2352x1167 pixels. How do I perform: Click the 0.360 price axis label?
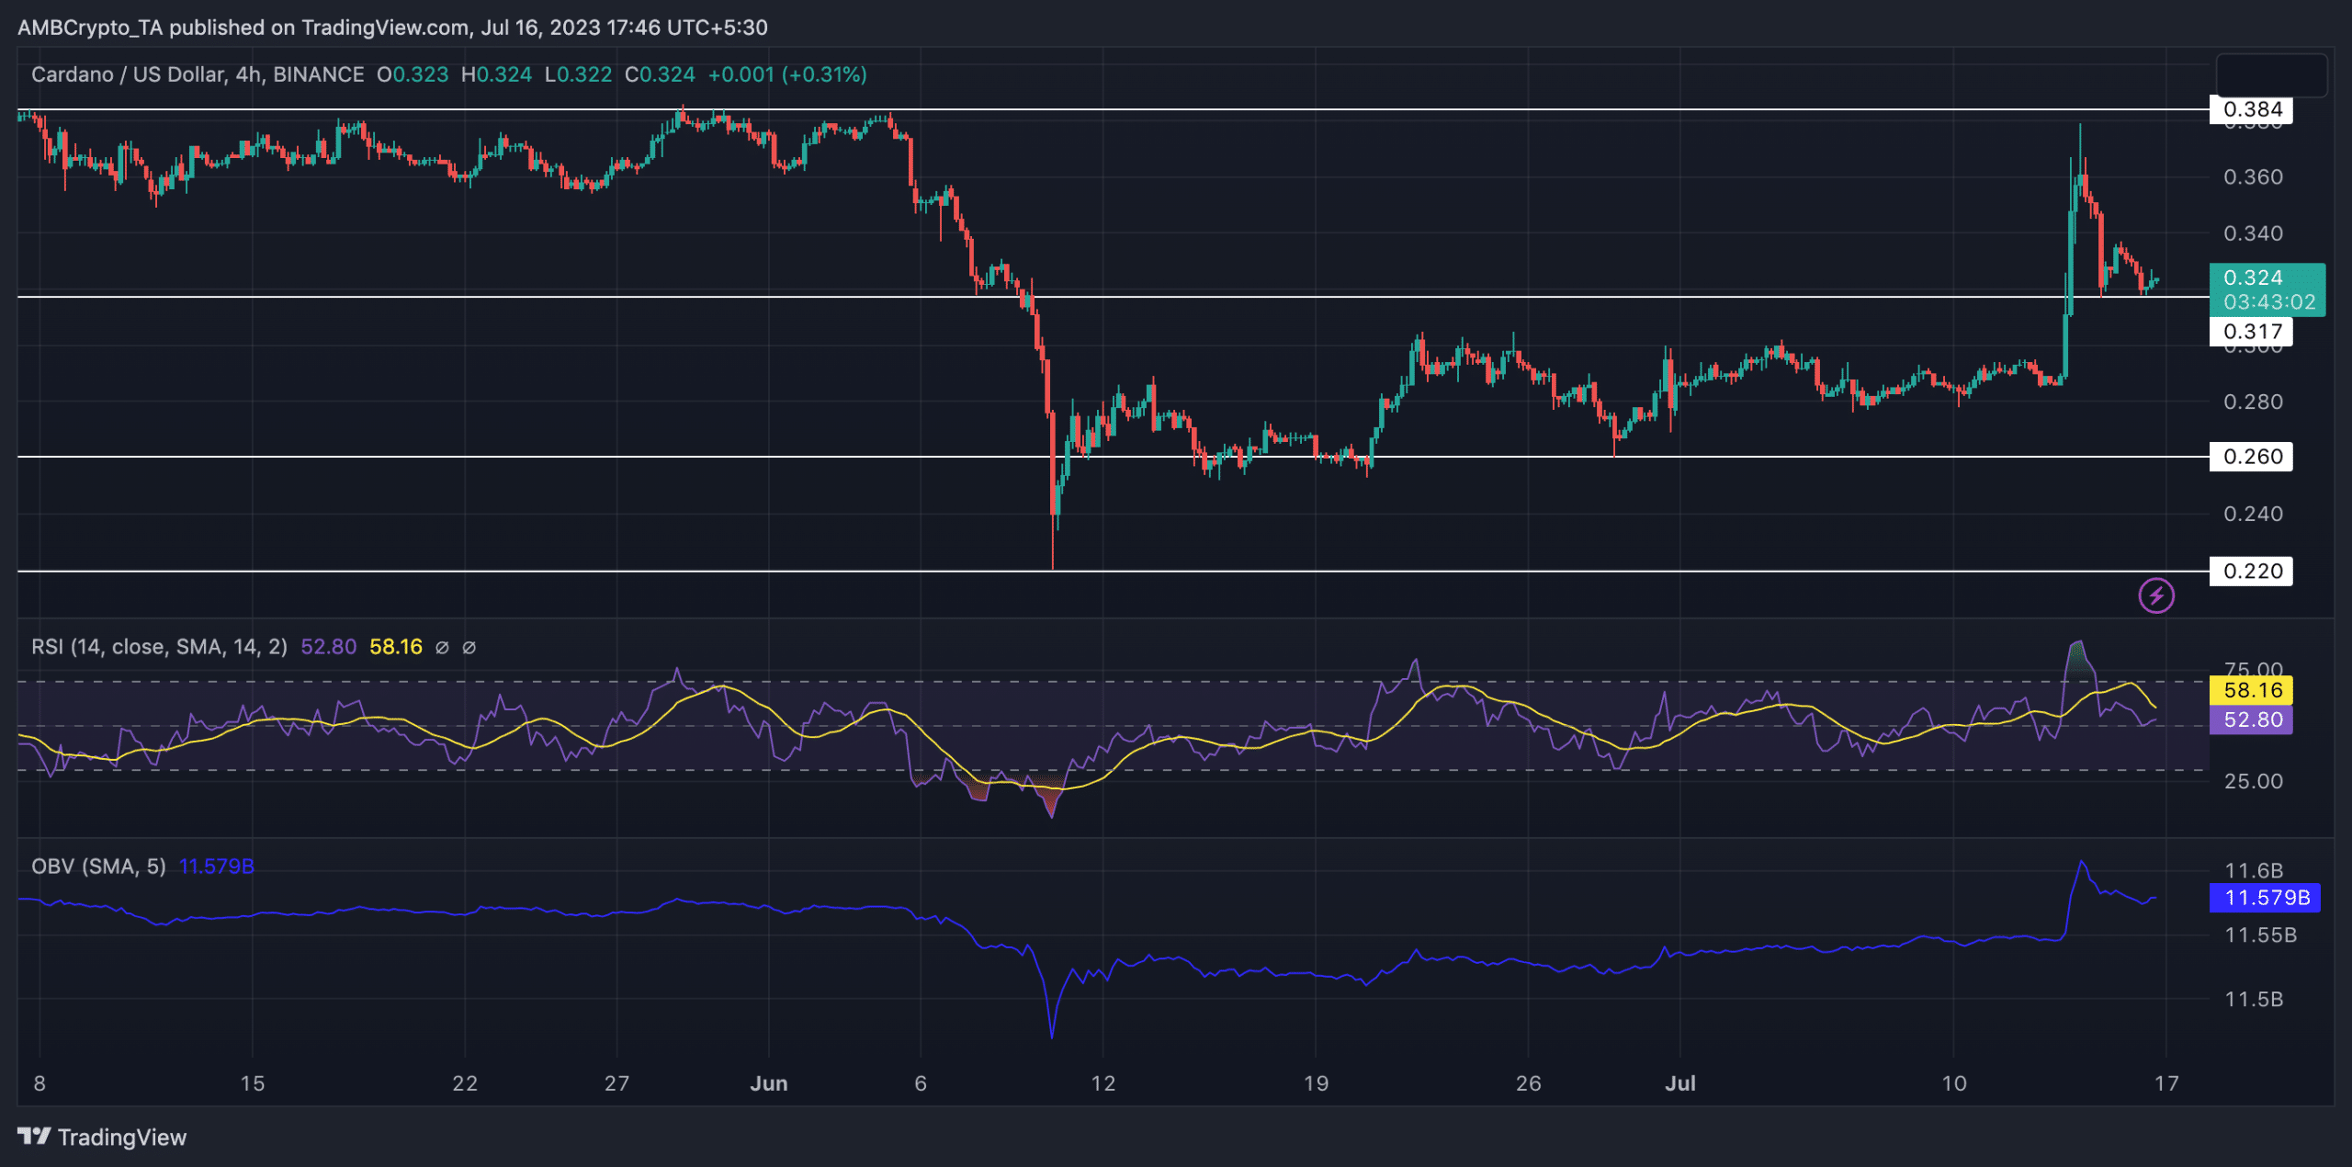[x=2253, y=176]
